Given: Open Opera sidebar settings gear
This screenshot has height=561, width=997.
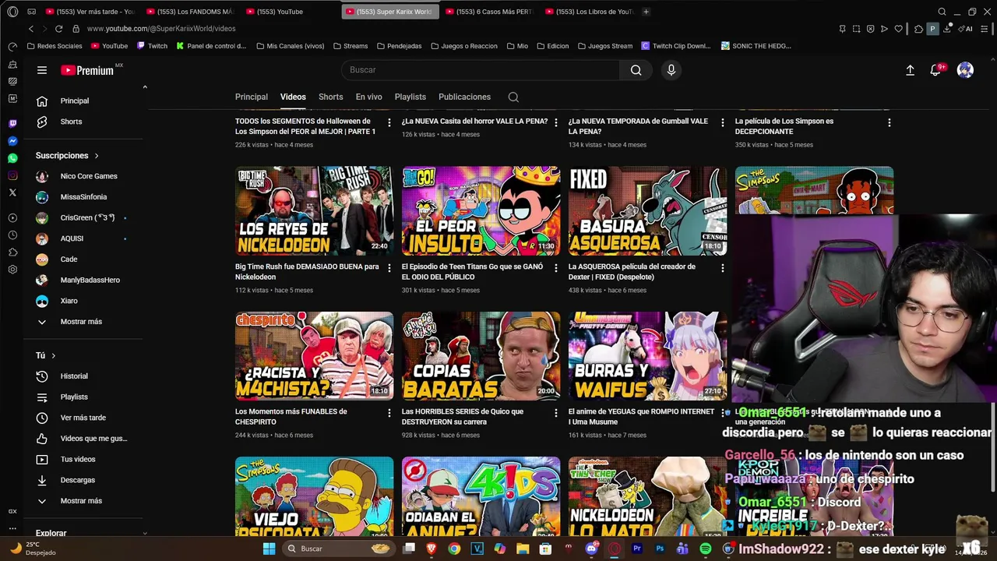Looking at the screenshot, I should point(12,270).
